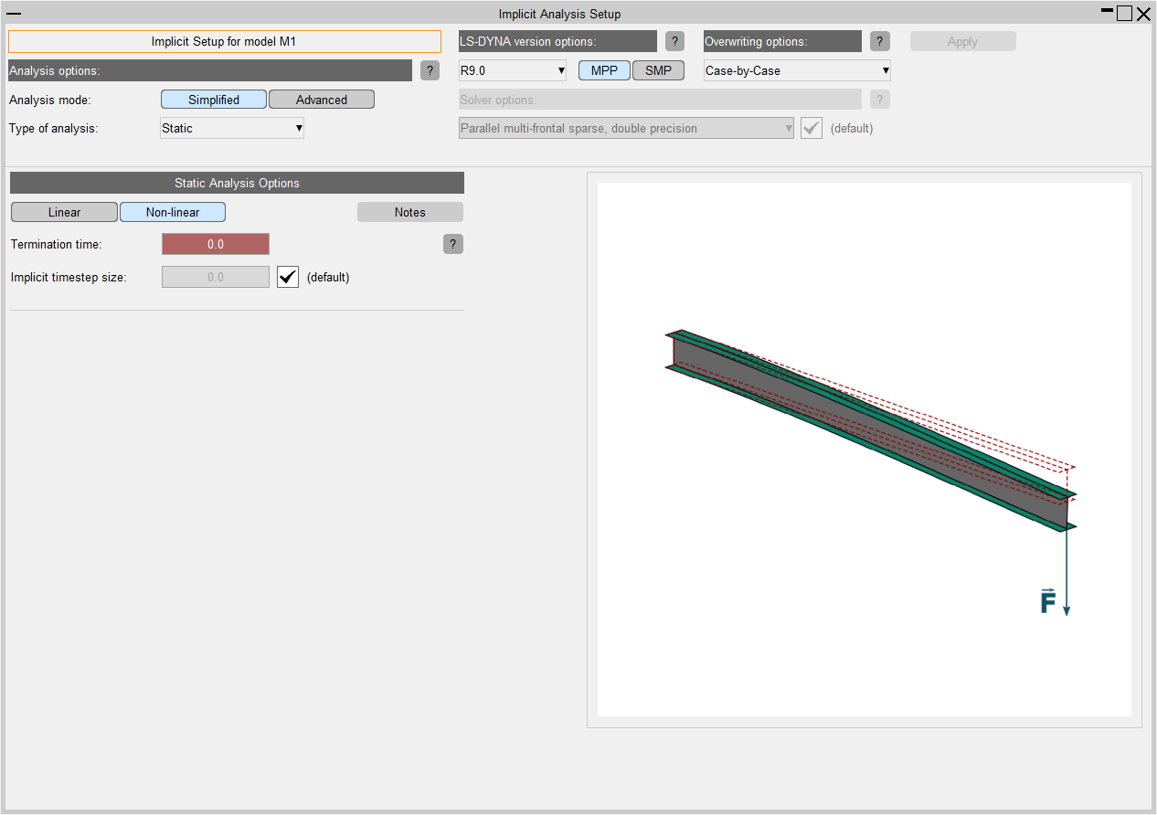1157x815 pixels.
Task: Minimize the Implicit Analysis Setup window
Action: click(1107, 13)
